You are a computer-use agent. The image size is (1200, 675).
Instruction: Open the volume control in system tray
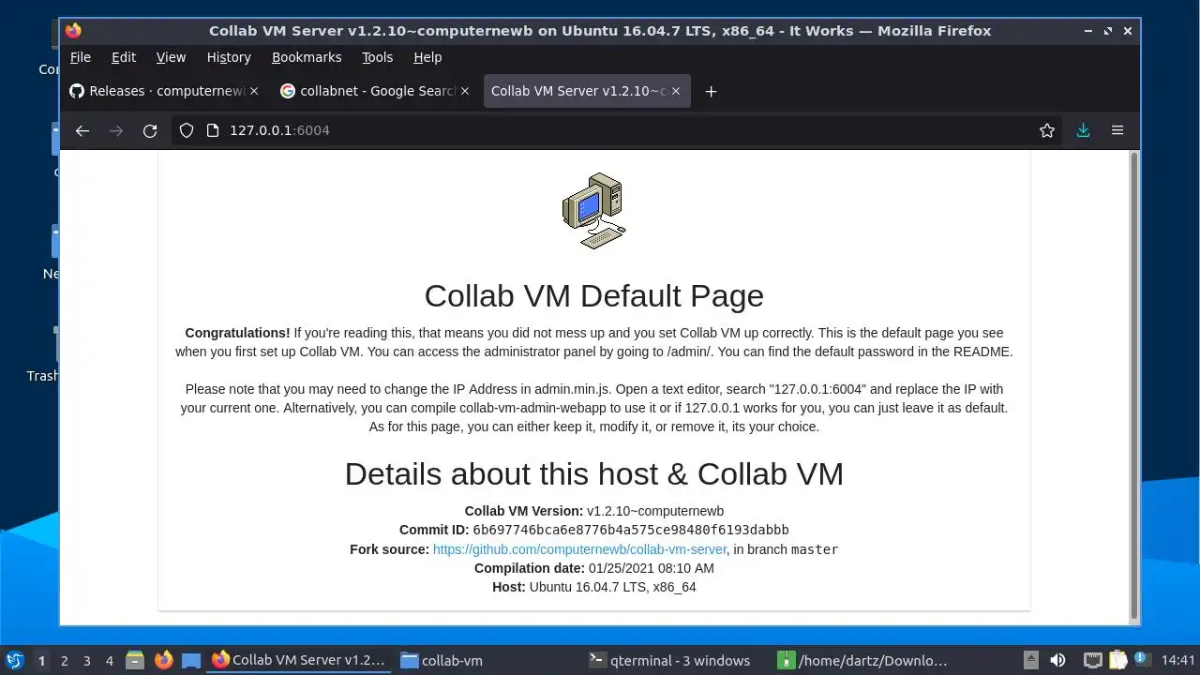pos(1058,660)
